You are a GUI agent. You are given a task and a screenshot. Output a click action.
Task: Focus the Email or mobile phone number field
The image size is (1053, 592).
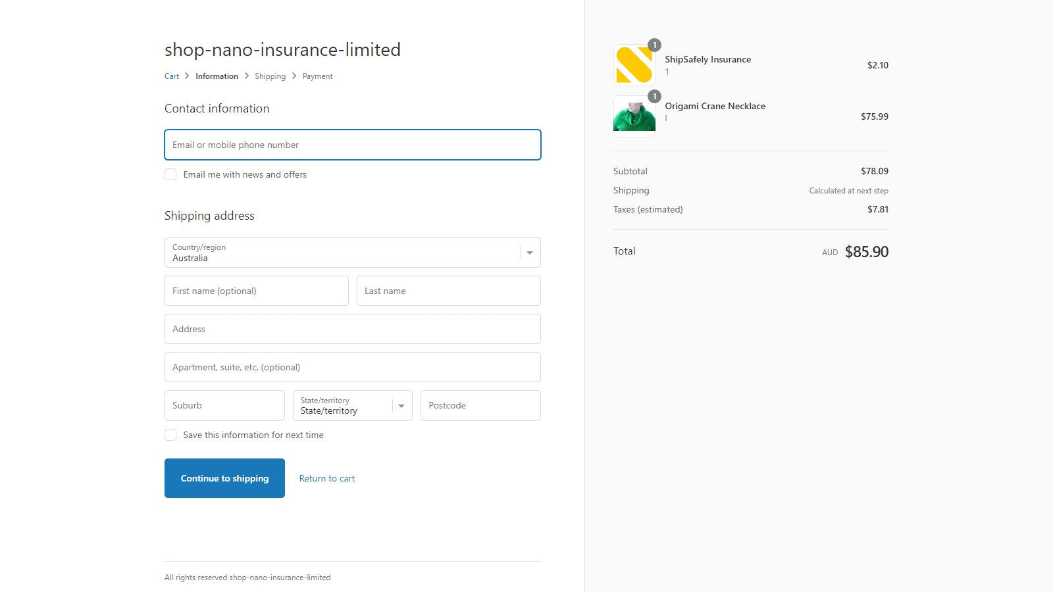(x=353, y=145)
